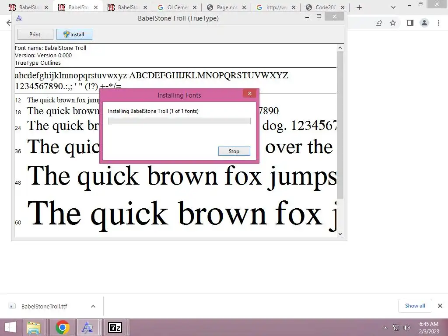
Task: Open the third BabelStone browser tab
Action: point(128,7)
